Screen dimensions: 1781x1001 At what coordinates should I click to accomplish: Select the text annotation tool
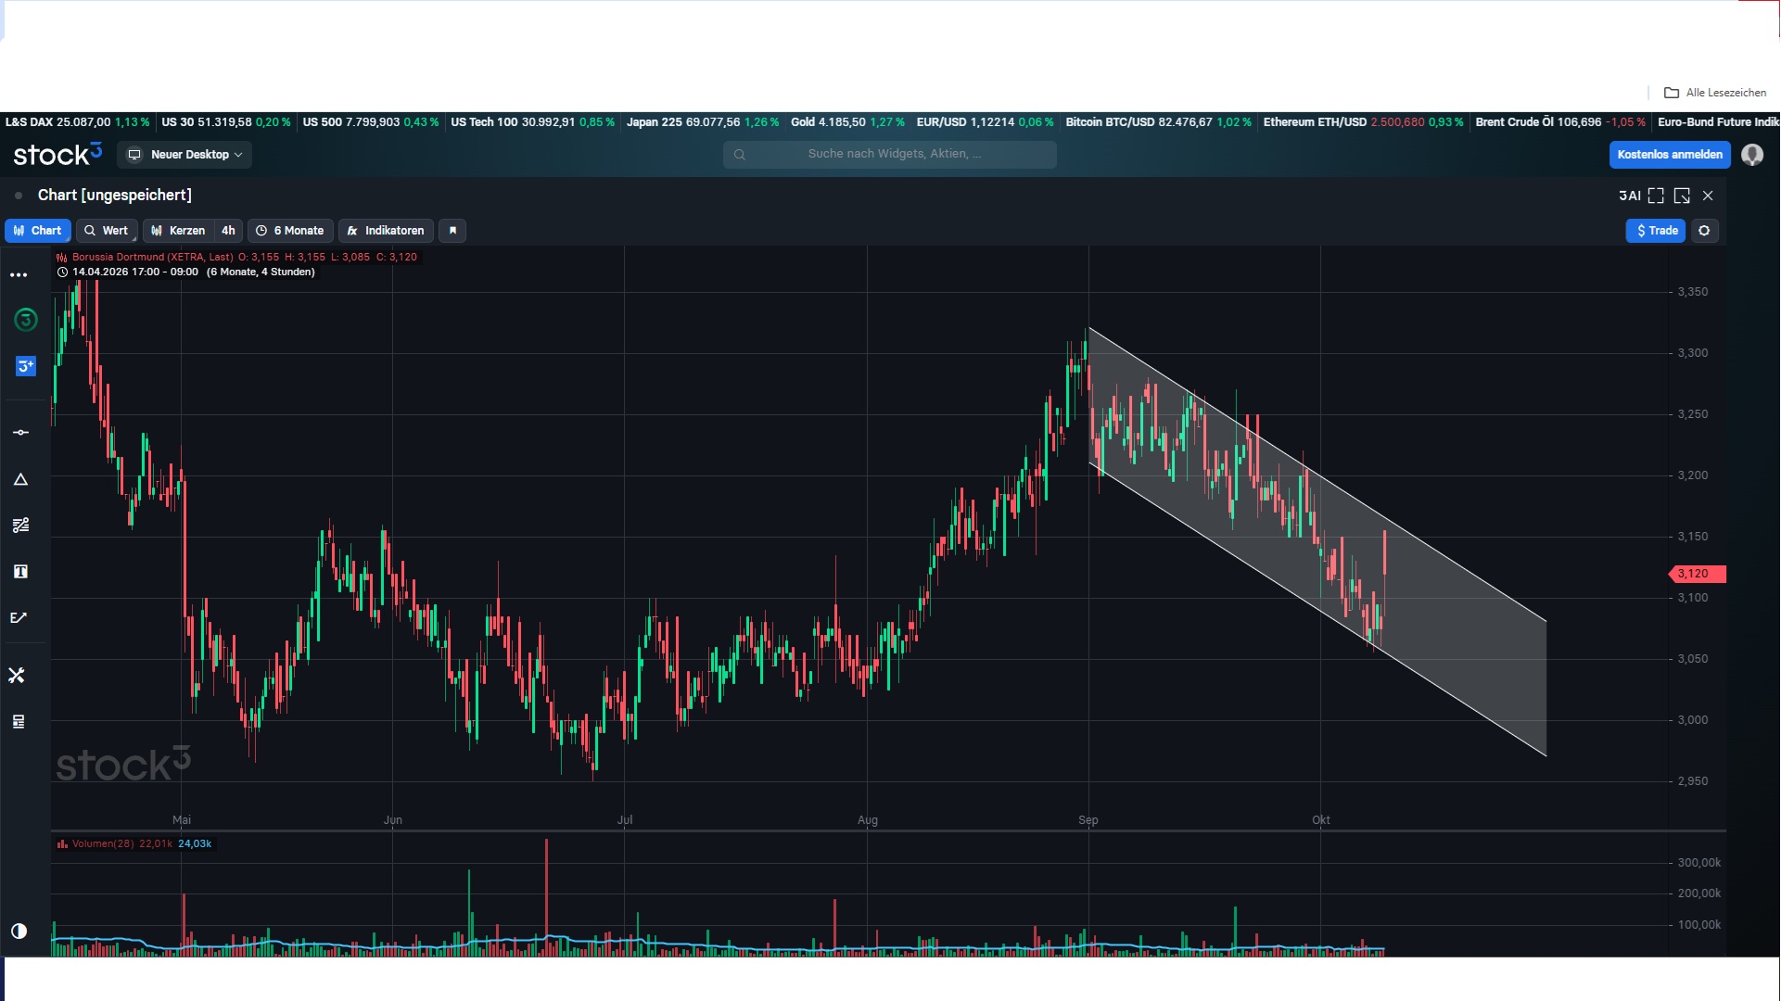click(20, 571)
